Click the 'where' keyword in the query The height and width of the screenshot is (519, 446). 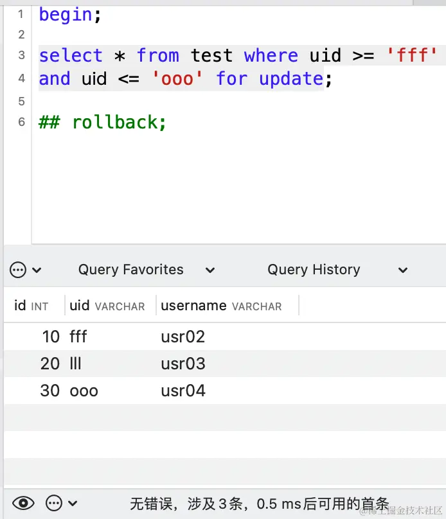click(271, 55)
